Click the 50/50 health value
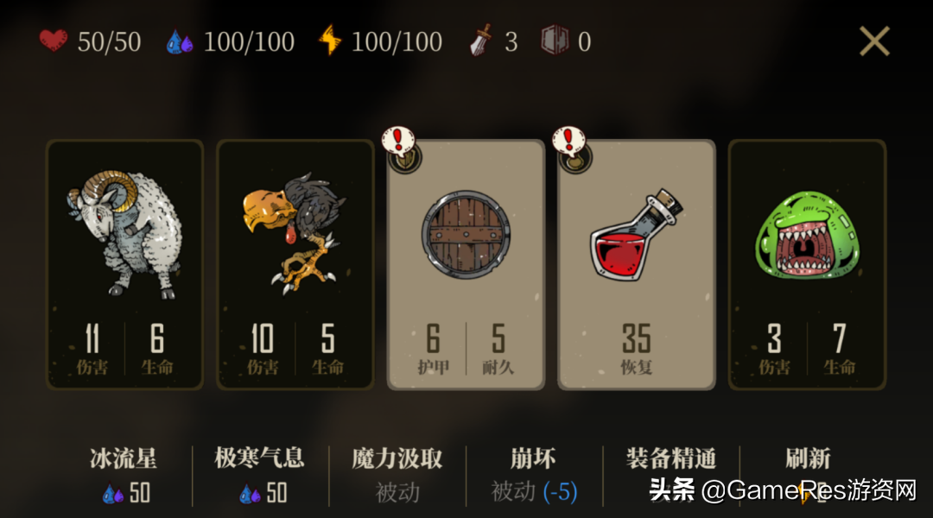Image resolution: width=933 pixels, height=518 pixels. click(110, 42)
